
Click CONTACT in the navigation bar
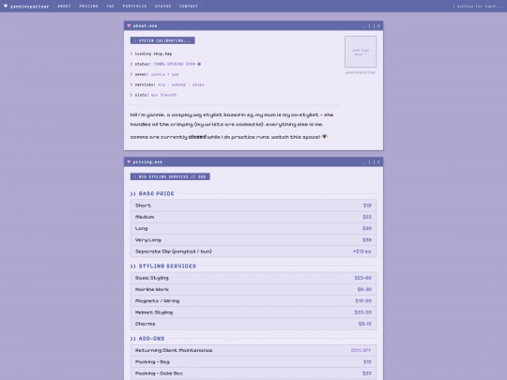point(189,7)
